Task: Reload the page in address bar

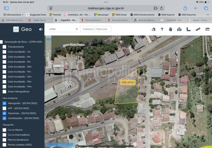Action: tap(162, 8)
